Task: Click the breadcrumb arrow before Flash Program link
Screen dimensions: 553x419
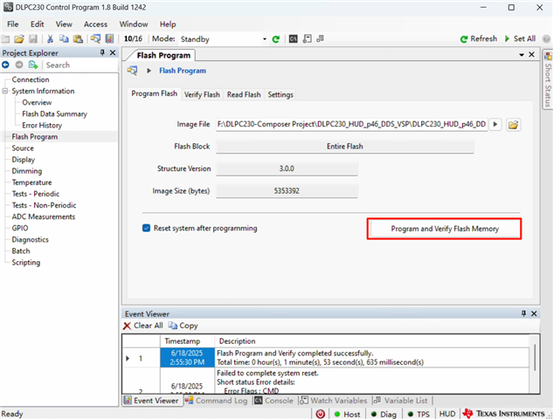Action: coord(149,71)
